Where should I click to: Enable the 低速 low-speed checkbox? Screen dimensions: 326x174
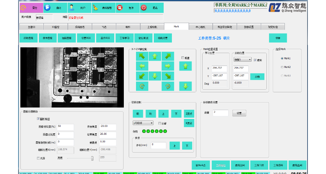coord(183,58)
